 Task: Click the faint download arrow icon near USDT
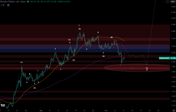[x=164, y=2]
